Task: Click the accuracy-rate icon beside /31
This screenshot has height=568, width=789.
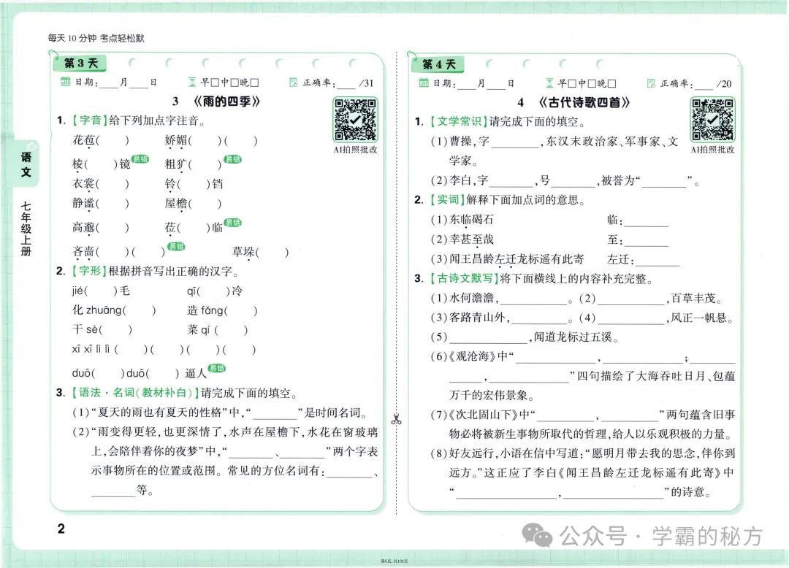Action: click(x=294, y=82)
